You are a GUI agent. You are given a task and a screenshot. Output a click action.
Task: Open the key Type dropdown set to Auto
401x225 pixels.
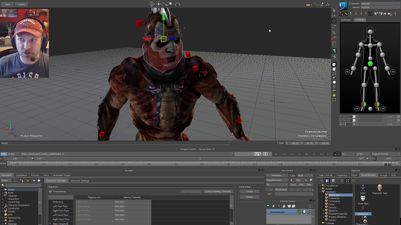point(305,175)
